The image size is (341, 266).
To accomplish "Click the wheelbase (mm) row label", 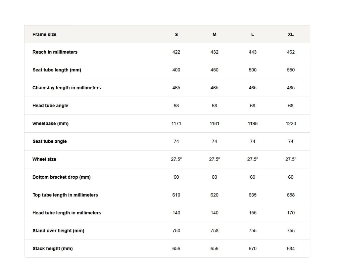I will click(50, 123).
